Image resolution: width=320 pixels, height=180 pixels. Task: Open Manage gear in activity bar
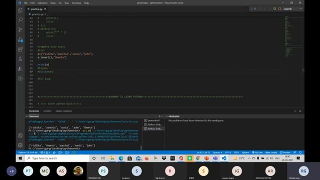20,145
